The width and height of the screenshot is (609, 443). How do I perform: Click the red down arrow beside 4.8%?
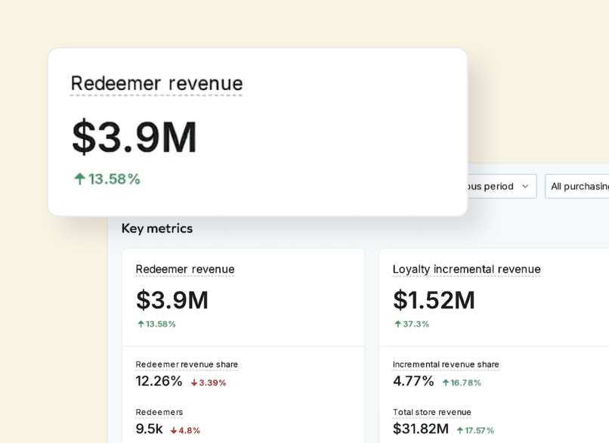coord(174,430)
